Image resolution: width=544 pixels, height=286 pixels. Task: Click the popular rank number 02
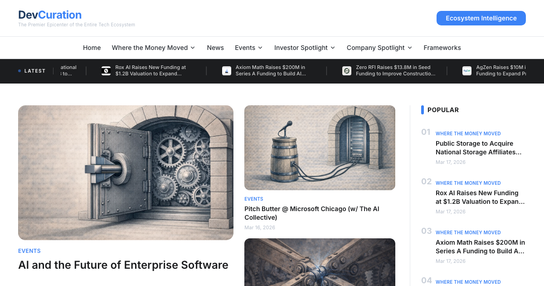click(426, 182)
